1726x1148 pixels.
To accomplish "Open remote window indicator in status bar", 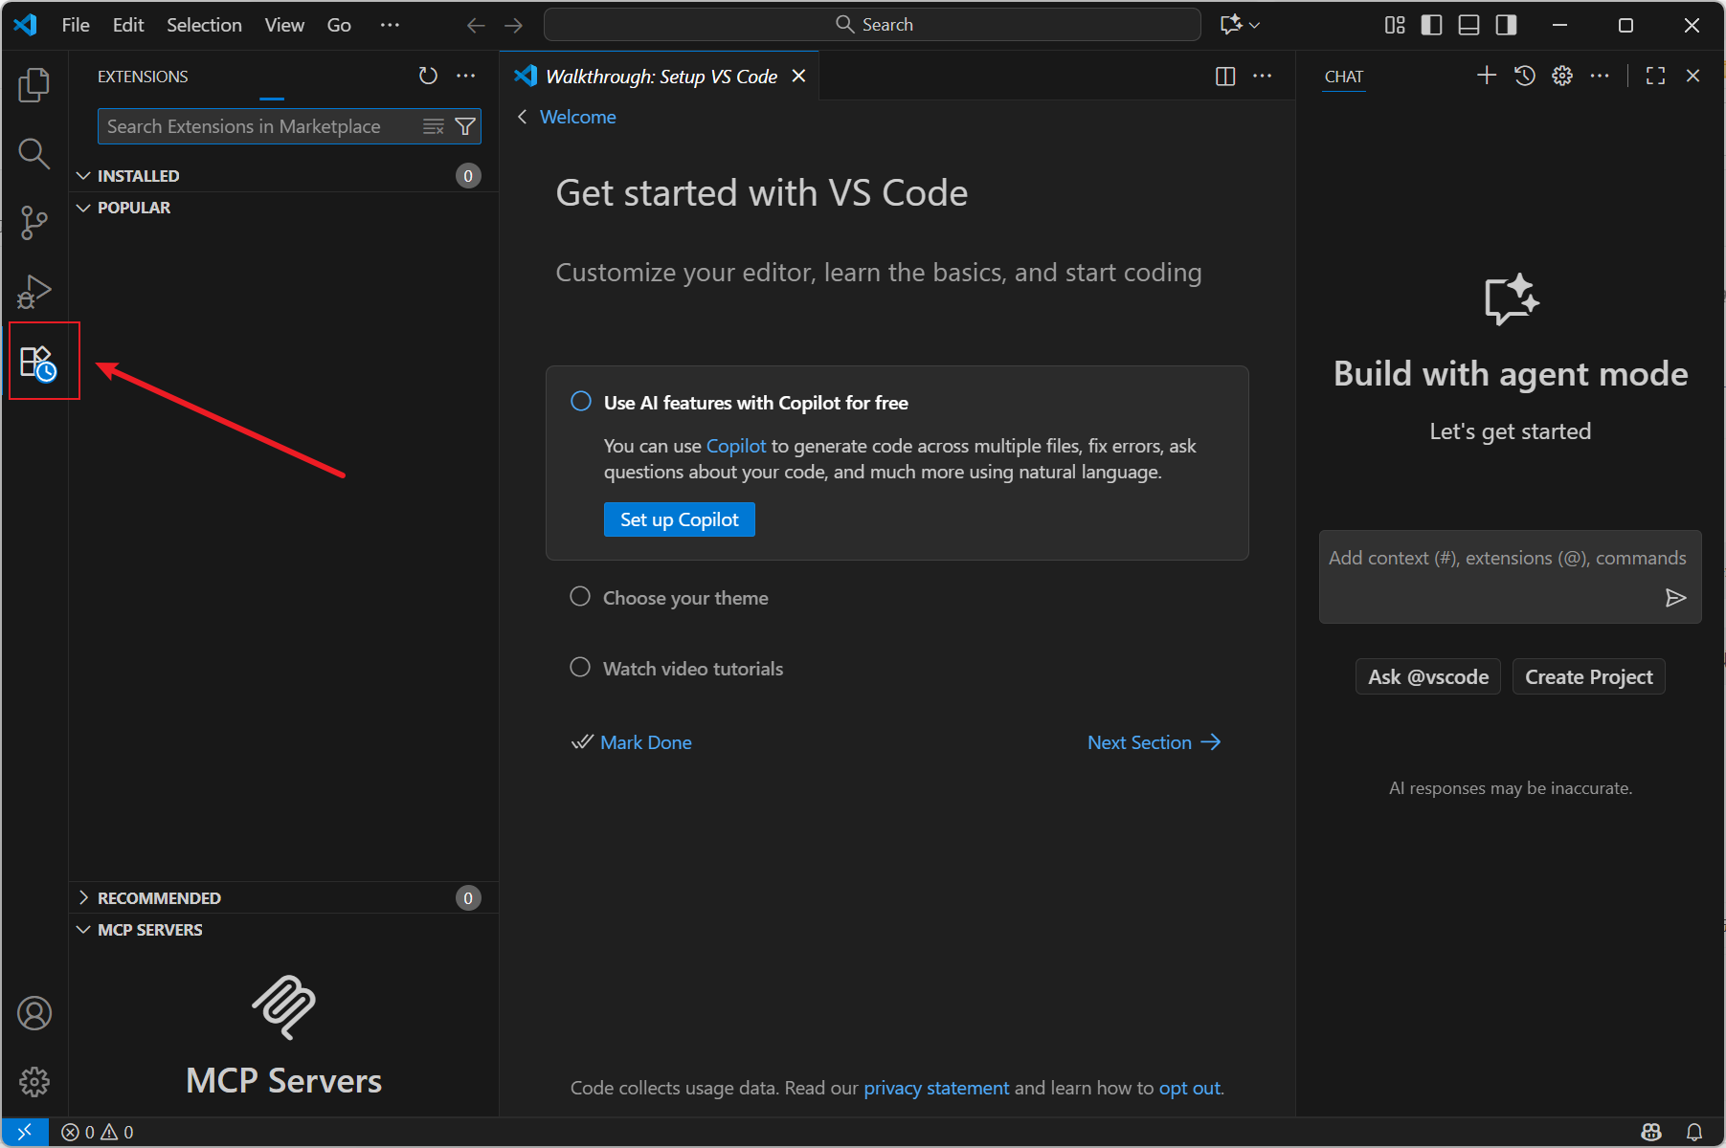I will (x=25, y=1132).
